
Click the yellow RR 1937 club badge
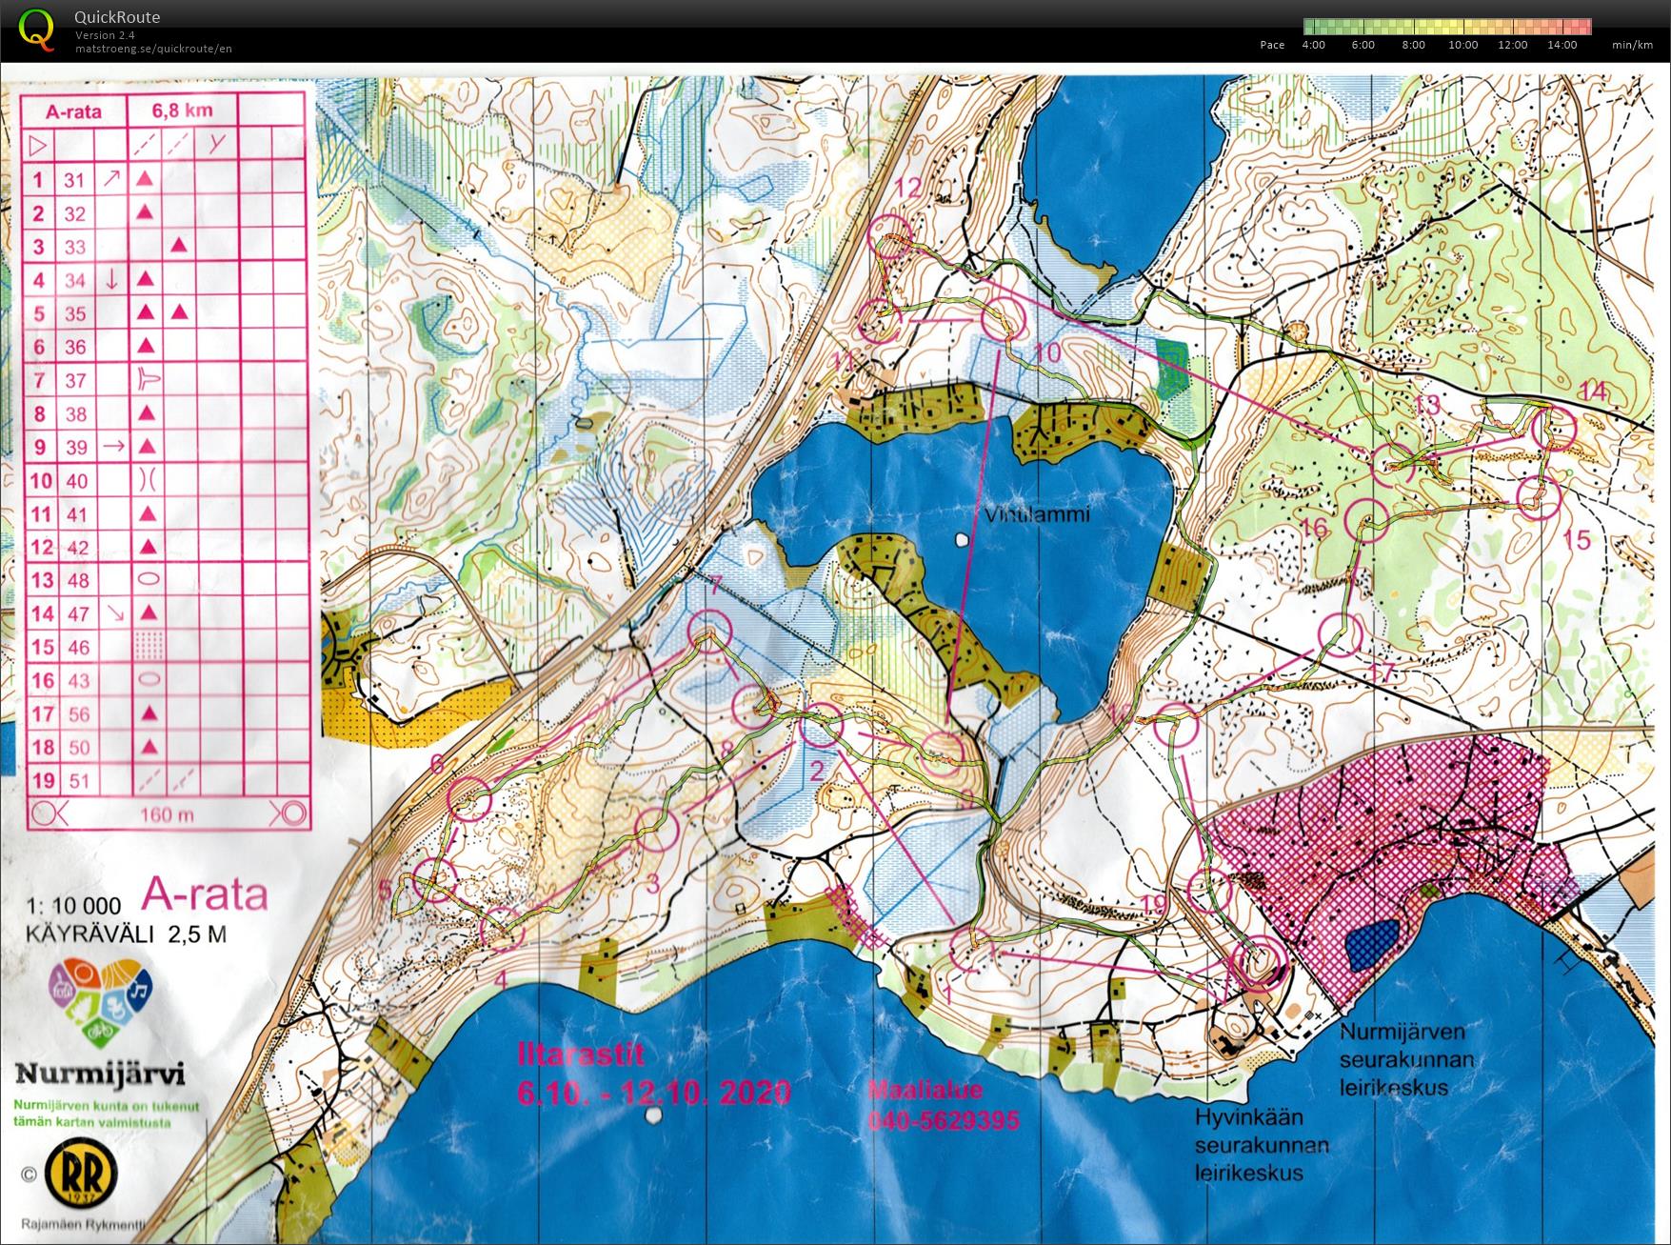pos(82,1174)
